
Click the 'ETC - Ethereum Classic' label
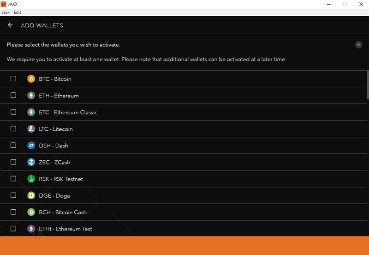(68, 112)
